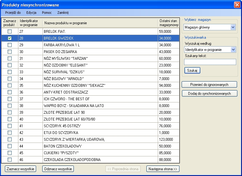Click identifier 46 cell
This screenshot has height=176, width=242.
(30, 160)
